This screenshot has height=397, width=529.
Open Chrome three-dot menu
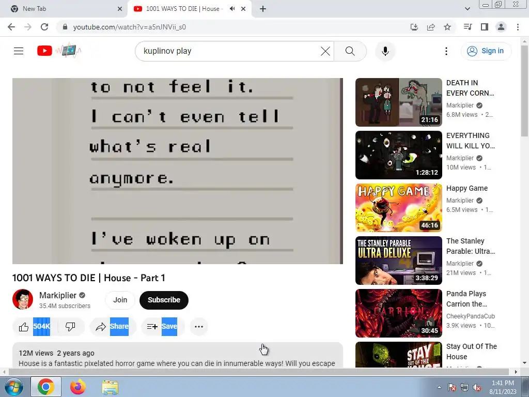(518, 27)
